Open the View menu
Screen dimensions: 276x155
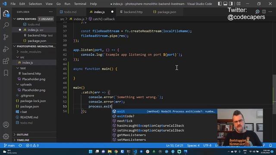tap(49, 4)
